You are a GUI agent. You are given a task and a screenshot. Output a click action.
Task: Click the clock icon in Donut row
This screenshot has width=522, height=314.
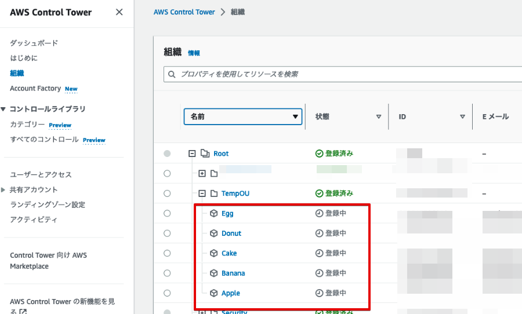tap(319, 233)
